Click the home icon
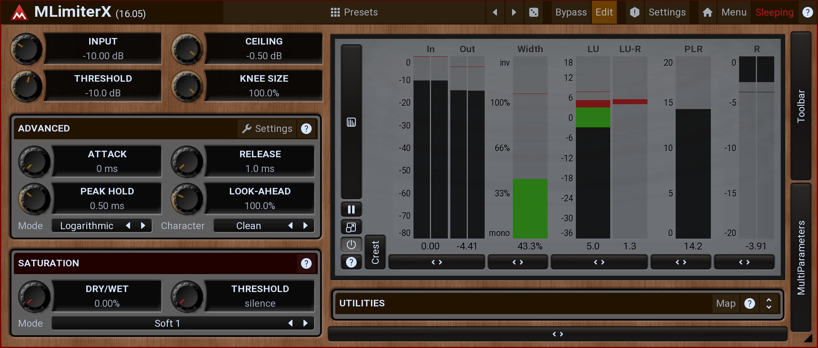Screen dimensions: 818x348 pos(708,12)
